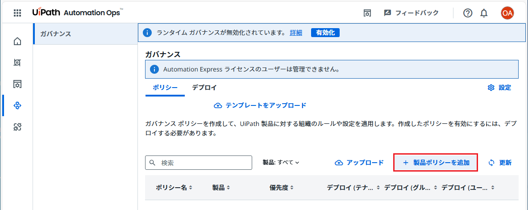The width and height of the screenshot is (528, 210).
Task: Open the help question mark icon
Action: point(468,13)
